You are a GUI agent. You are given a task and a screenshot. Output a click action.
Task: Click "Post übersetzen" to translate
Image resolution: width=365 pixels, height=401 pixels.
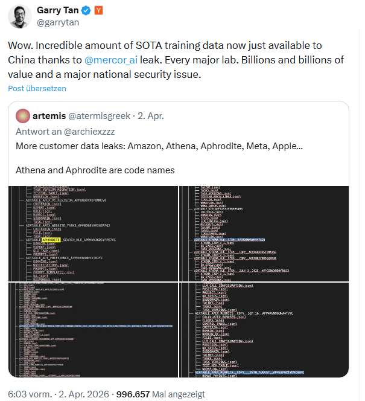tap(37, 88)
